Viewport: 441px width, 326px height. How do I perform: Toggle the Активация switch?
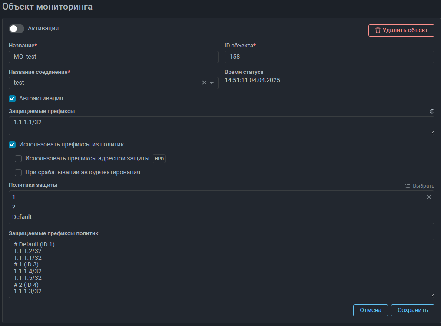coord(17,29)
